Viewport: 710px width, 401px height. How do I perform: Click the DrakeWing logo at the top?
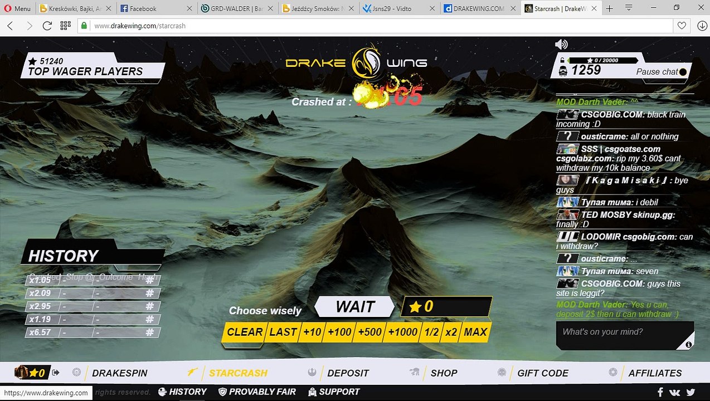coord(357,62)
